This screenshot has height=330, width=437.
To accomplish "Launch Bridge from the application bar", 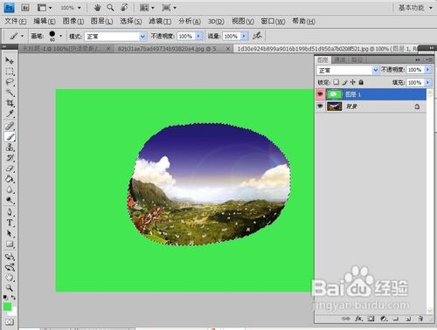I will point(25,8).
